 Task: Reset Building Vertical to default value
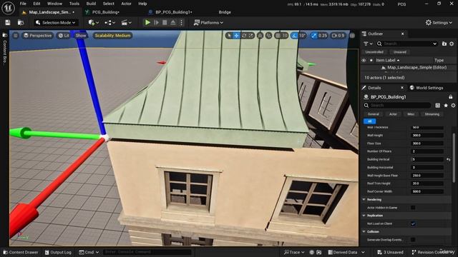click(x=449, y=159)
